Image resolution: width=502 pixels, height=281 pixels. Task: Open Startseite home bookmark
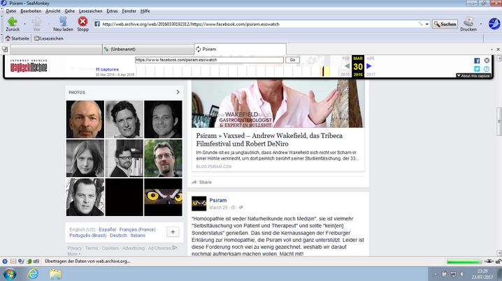coord(17,38)
